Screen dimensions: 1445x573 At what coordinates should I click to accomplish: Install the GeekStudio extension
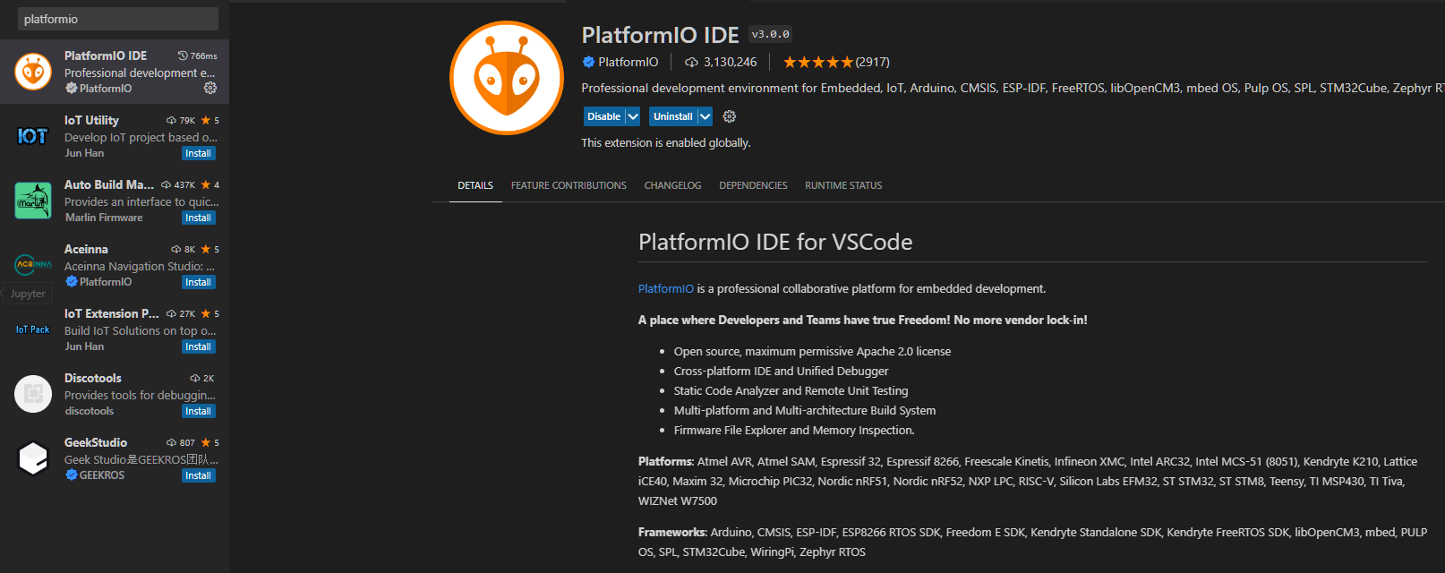198,475
